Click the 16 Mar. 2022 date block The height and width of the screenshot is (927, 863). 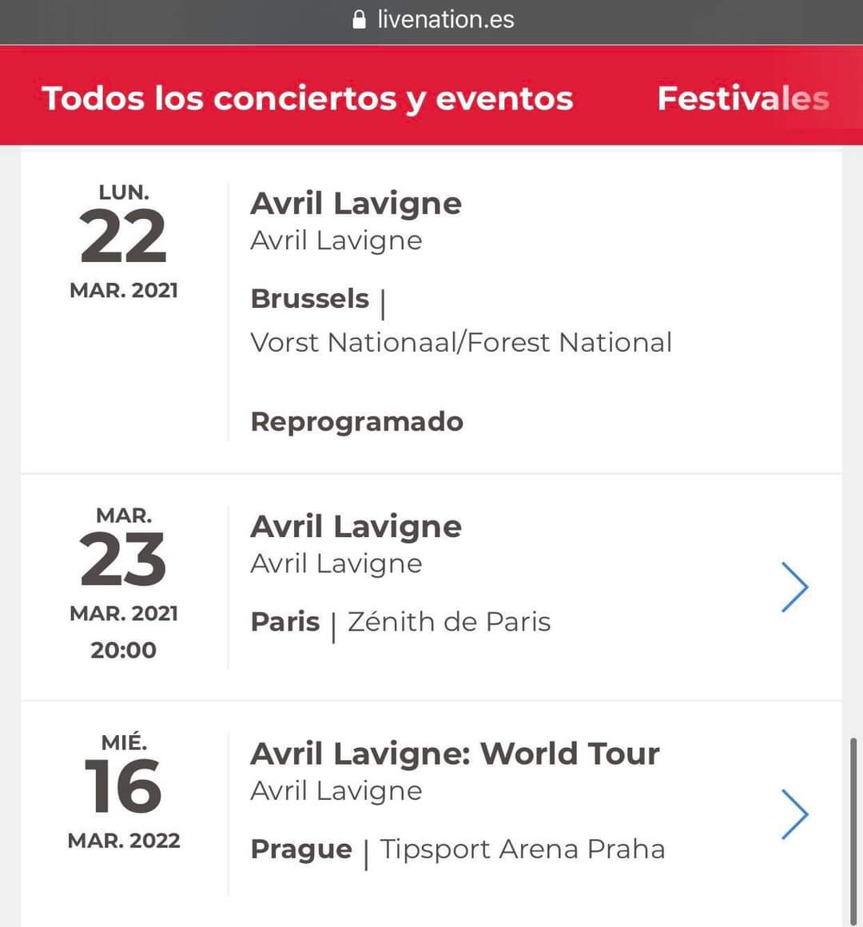[124, 792]
